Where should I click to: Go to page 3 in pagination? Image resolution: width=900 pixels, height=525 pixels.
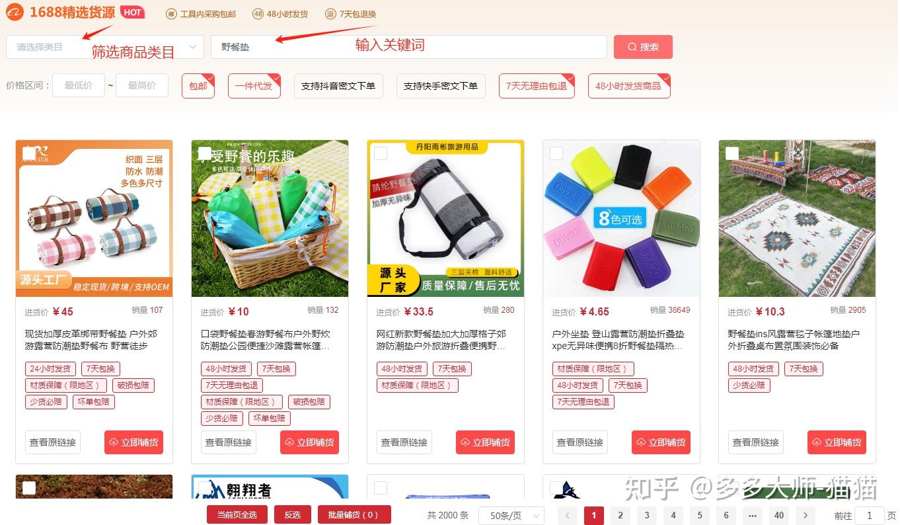pyautogui.click(x=647, y=516)
